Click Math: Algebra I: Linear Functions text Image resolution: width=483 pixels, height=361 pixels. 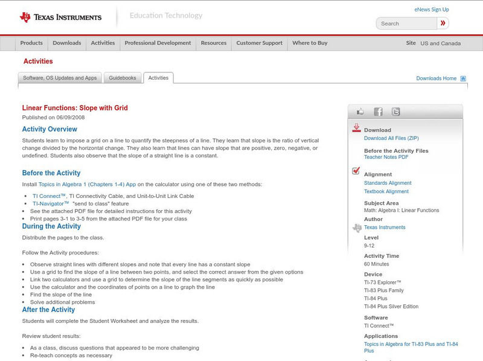[x=401, y=210]
